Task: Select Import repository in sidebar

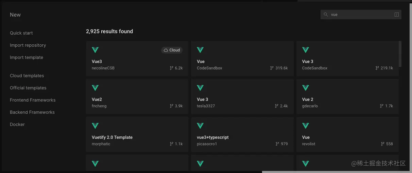Action: [x=28, y=45]
